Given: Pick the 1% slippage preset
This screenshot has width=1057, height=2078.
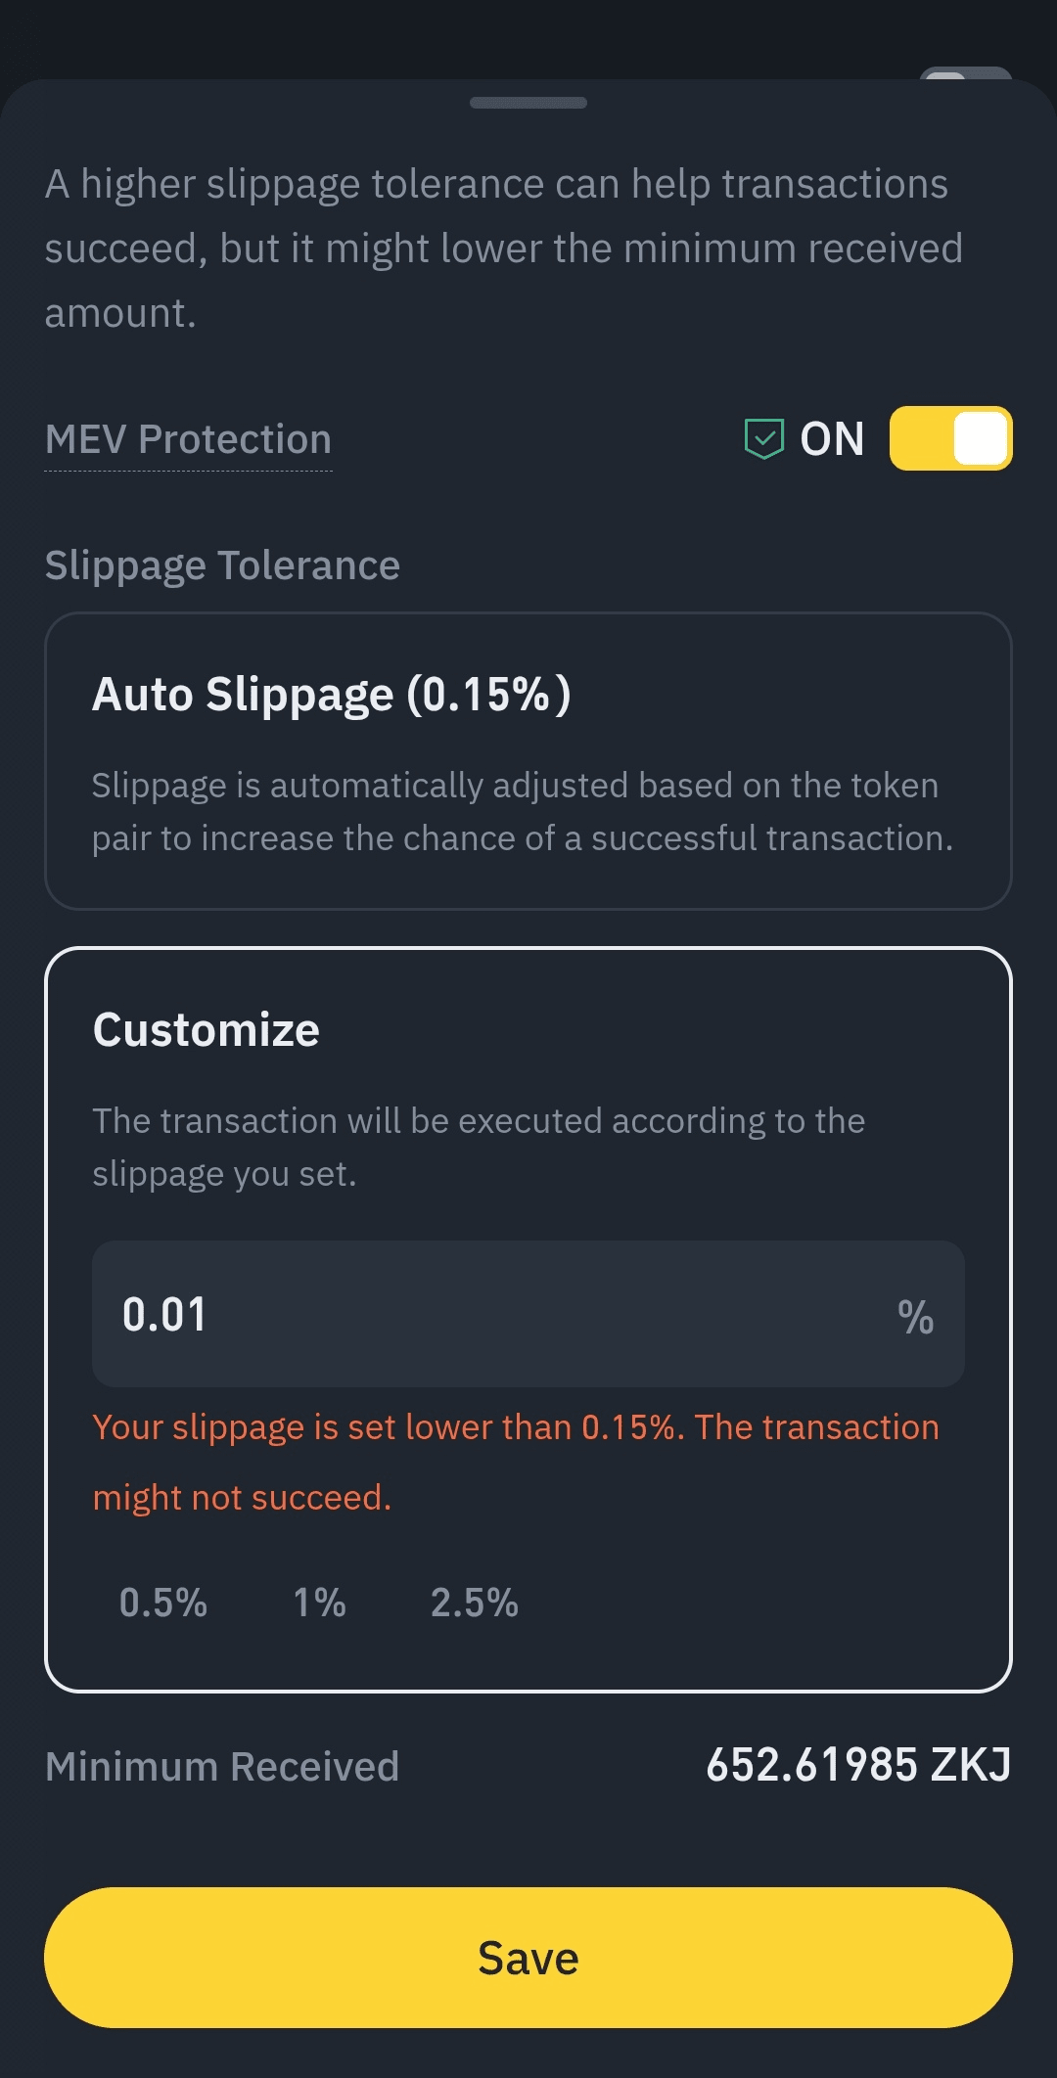Looking at the screenshot, I should [319, 1603].
